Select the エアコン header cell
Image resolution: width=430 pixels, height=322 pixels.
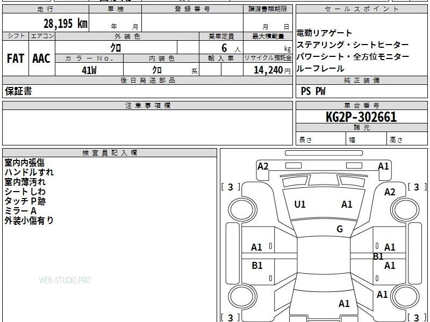tap(42, 36)
